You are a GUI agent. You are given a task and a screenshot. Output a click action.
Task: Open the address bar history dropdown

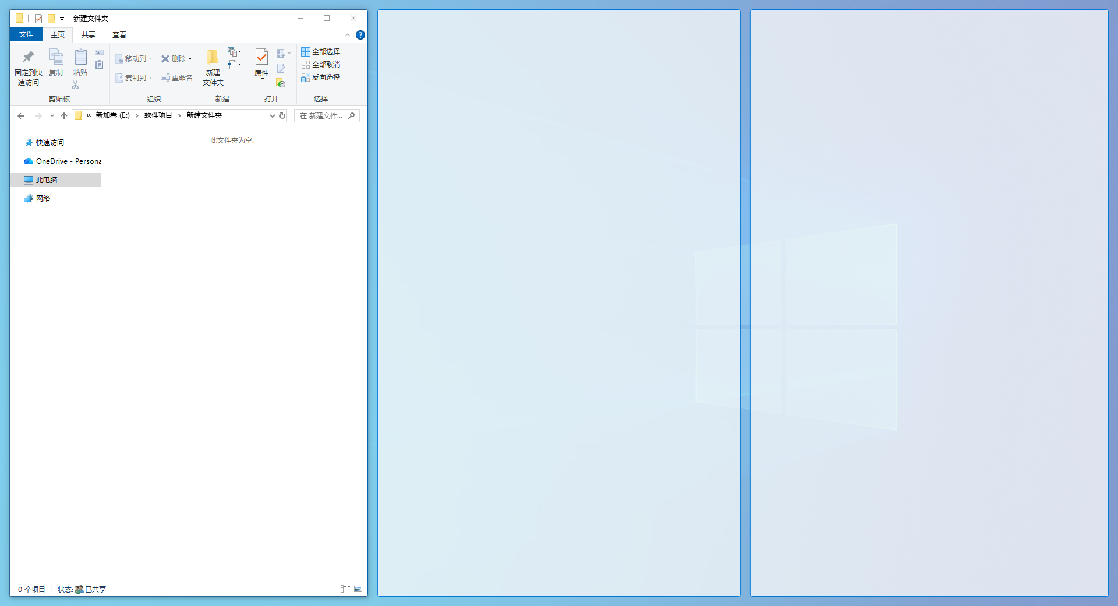pyautogui.click(x=272, y=115)
